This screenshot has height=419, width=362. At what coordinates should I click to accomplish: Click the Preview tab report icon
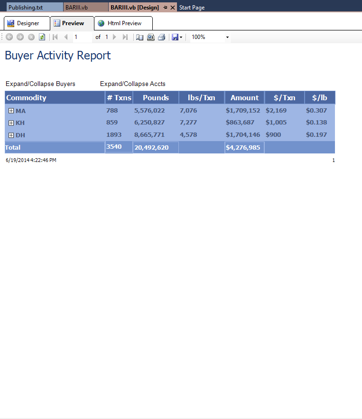(x=56, y=23)
